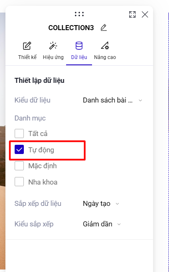Image resolution: width=169 pixels, height=272 pixels.
Task: Close the COLLECTION3 settings panel
Action: tap(145, 14)
